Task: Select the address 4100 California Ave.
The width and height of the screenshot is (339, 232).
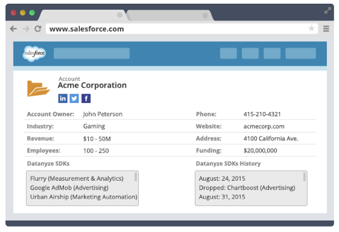Action: tap(271, 139)
